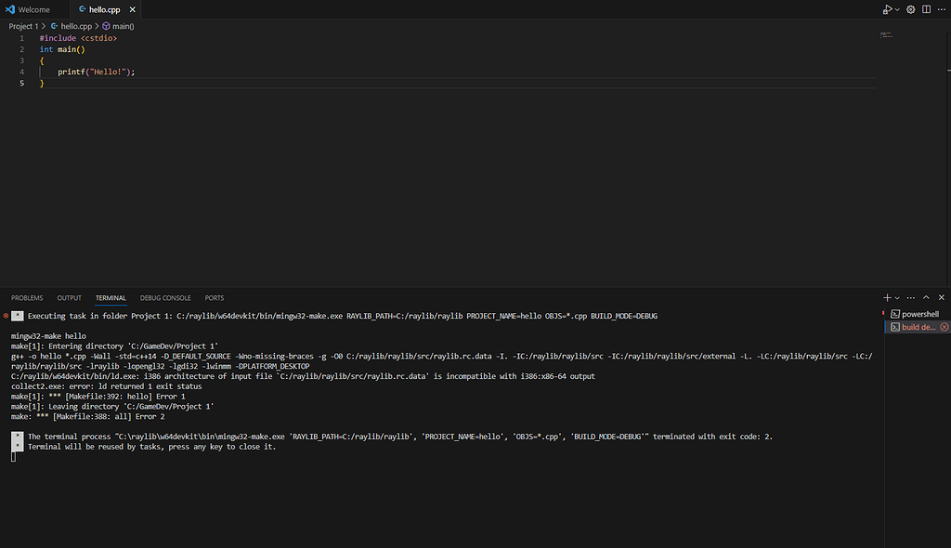Run the hello.cpp file without debugging
Image resolution: width=951 pixels, height=548 pixels.
pos(885,9)
